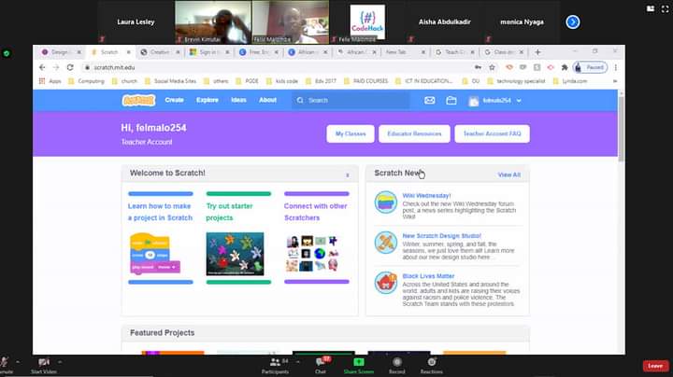
Task: Open Ideas in Scratch navigation
Action: click(238, 100)
